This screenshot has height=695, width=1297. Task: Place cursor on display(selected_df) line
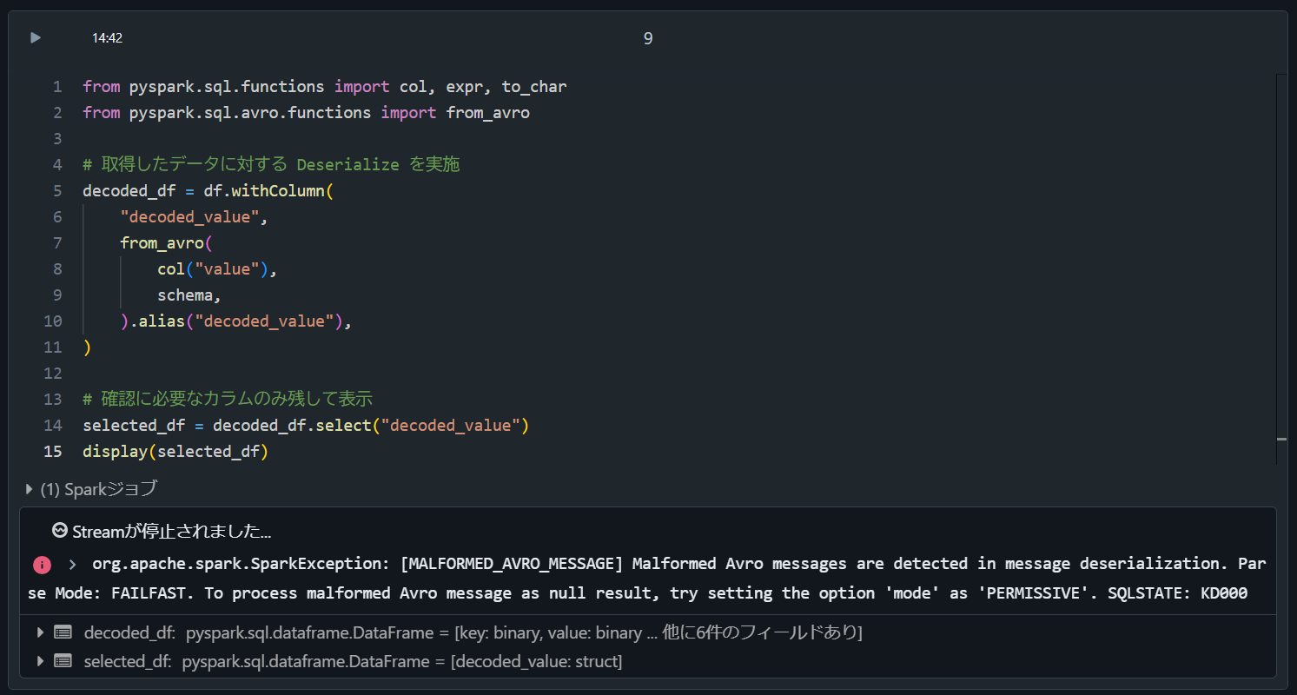pyautogui.click(x=175, y=451)
